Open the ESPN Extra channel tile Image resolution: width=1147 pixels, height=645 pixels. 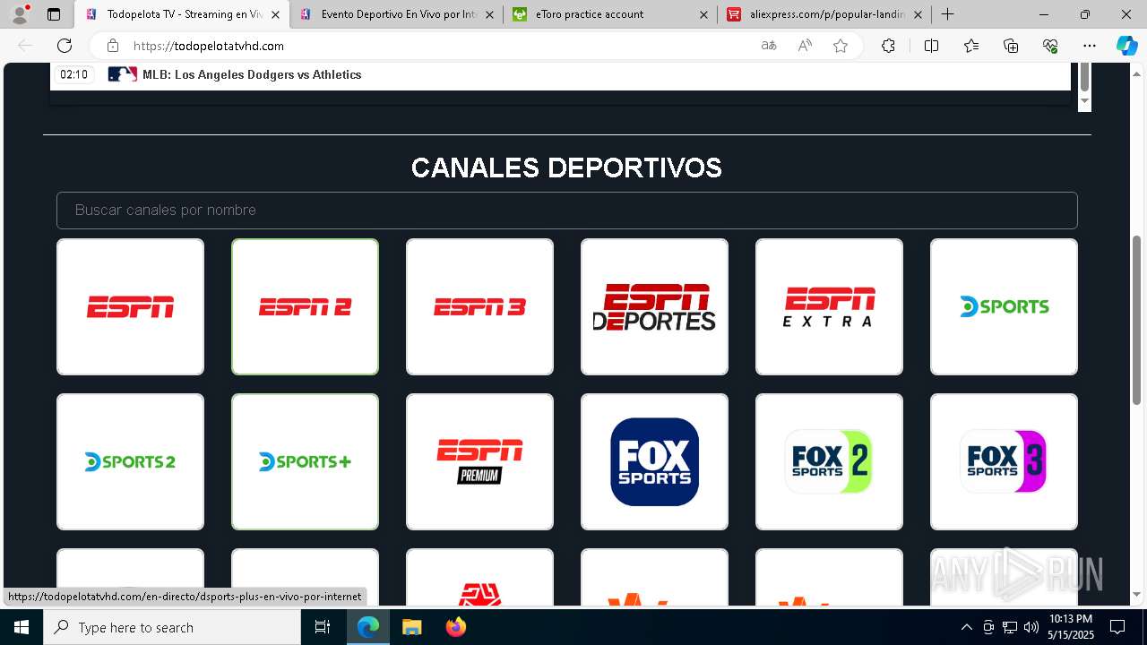(x=829, y=306)
